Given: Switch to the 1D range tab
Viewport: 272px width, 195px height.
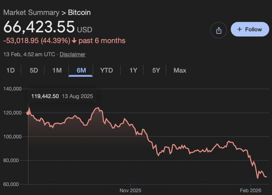Looking at the screenshot, I should (11, 70).
